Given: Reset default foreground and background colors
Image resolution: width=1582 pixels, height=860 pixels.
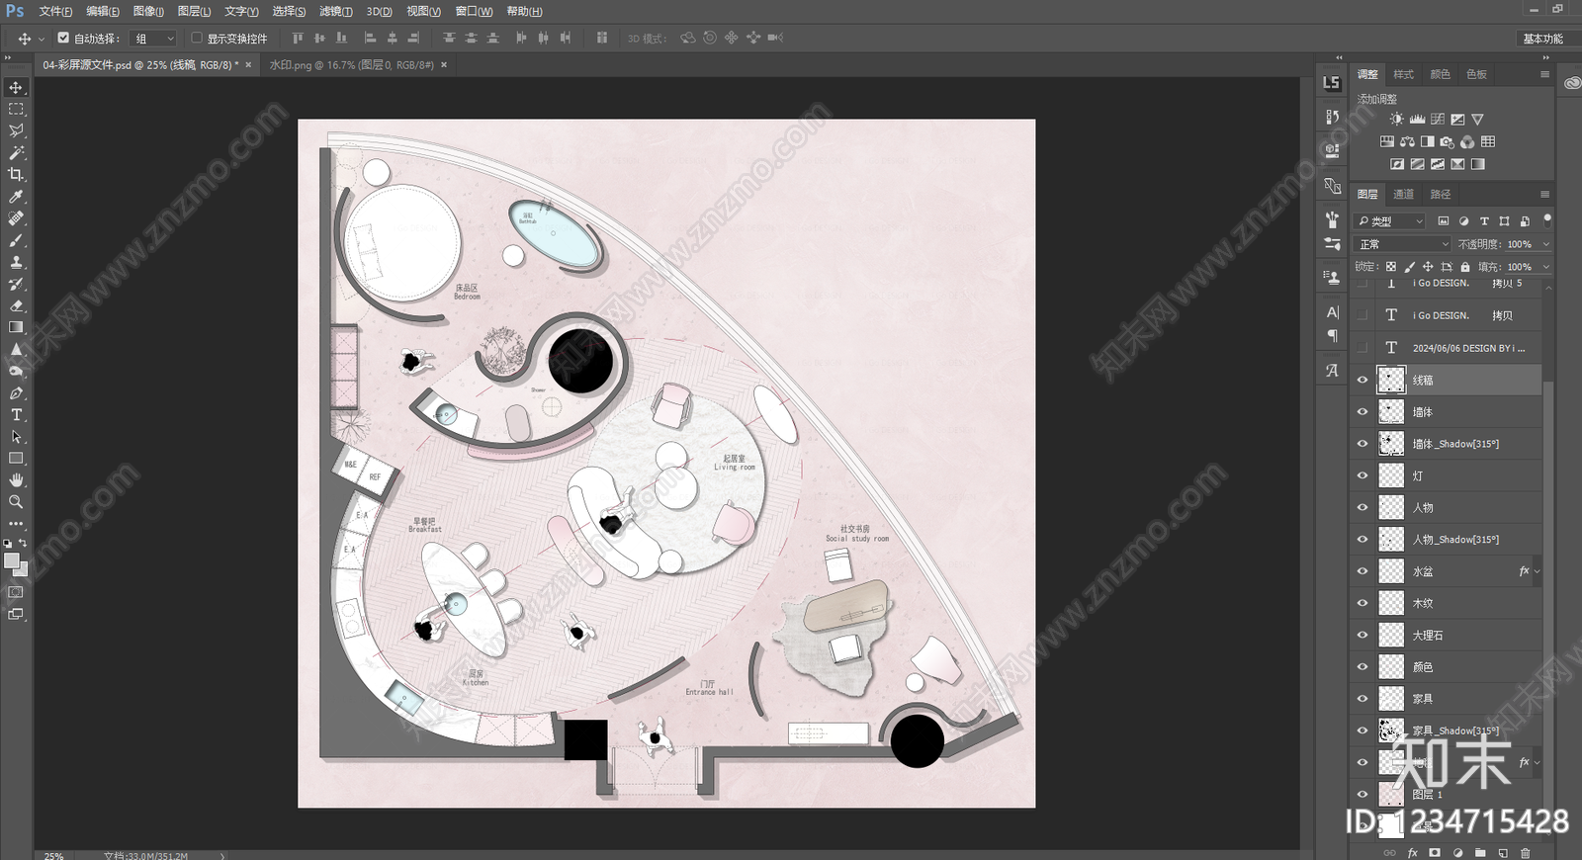Looking at the screenshot, I should click(8, 544).
